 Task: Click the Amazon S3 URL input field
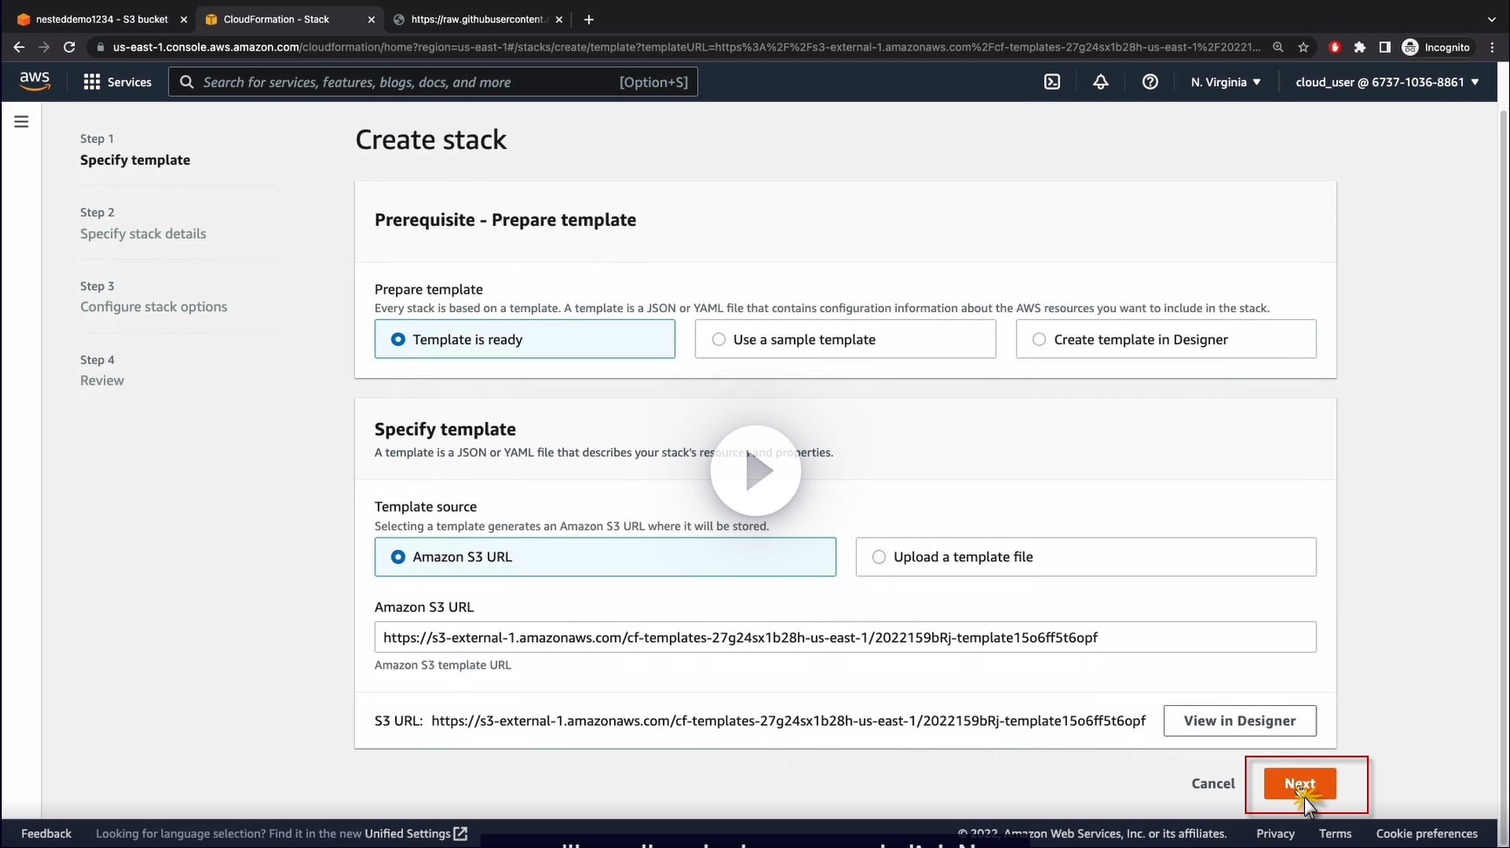click(844, 637)
